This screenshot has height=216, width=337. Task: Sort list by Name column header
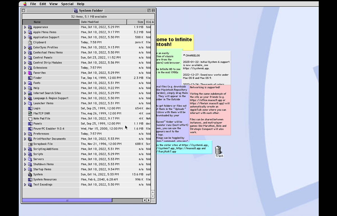[x=51, y=22]
